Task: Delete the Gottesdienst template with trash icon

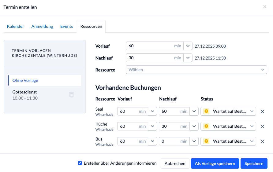Action: (72, 95)
